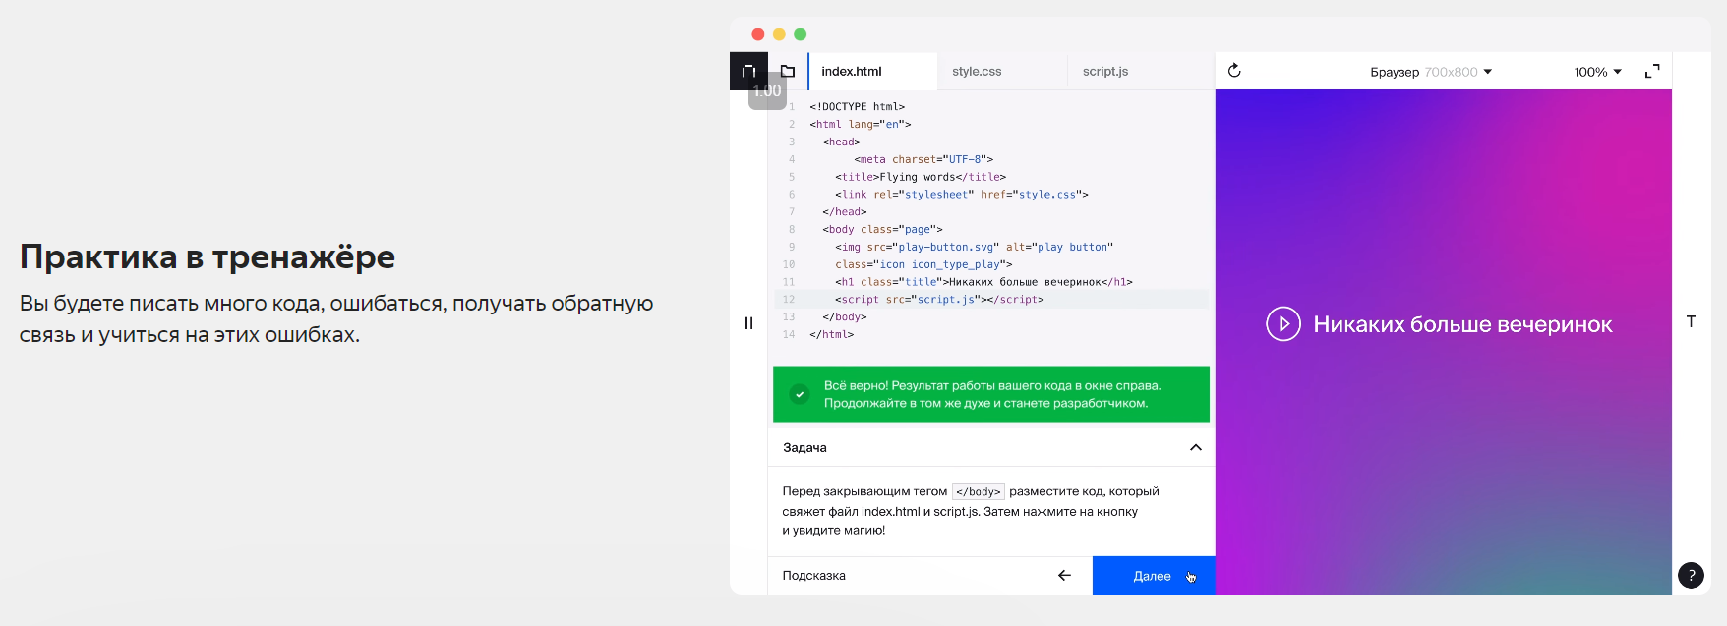This screenshot has width=1727, height=626.
Task: Click the 'class="icon icon_type_play">' code line
Action: [923, 265]
